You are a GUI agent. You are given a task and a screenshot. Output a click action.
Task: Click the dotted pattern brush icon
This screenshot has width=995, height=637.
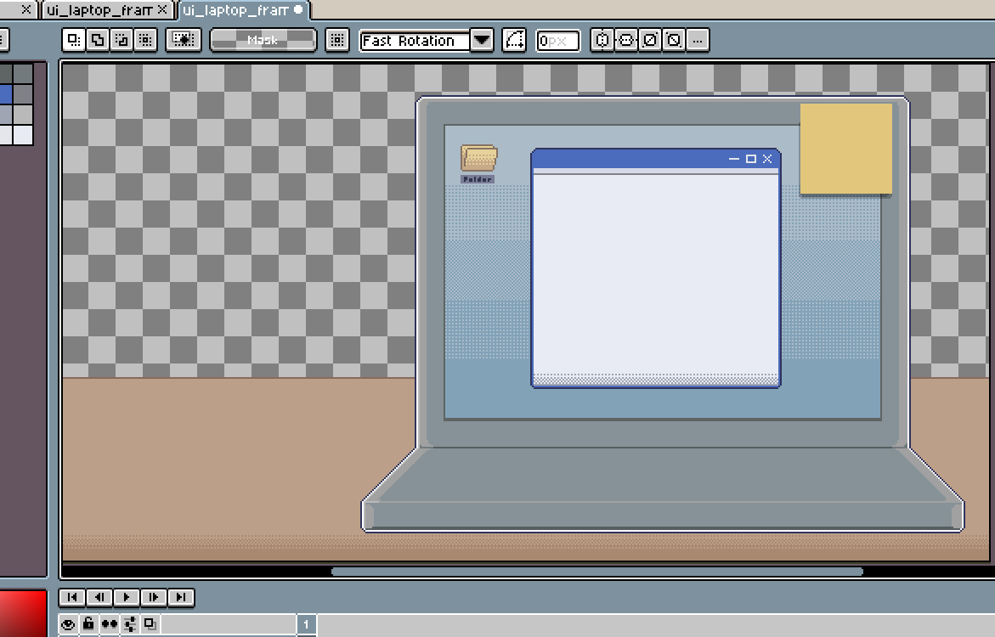click(x=184, y=40)
